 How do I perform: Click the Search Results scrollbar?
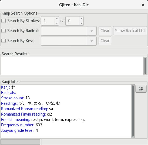[x=145, y=66]
